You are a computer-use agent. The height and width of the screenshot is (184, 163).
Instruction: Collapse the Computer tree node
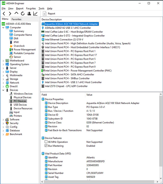click(x=3, y=28)
